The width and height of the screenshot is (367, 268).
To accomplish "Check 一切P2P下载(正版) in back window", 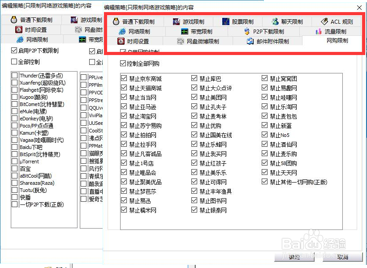I will (x=14, y=204).
